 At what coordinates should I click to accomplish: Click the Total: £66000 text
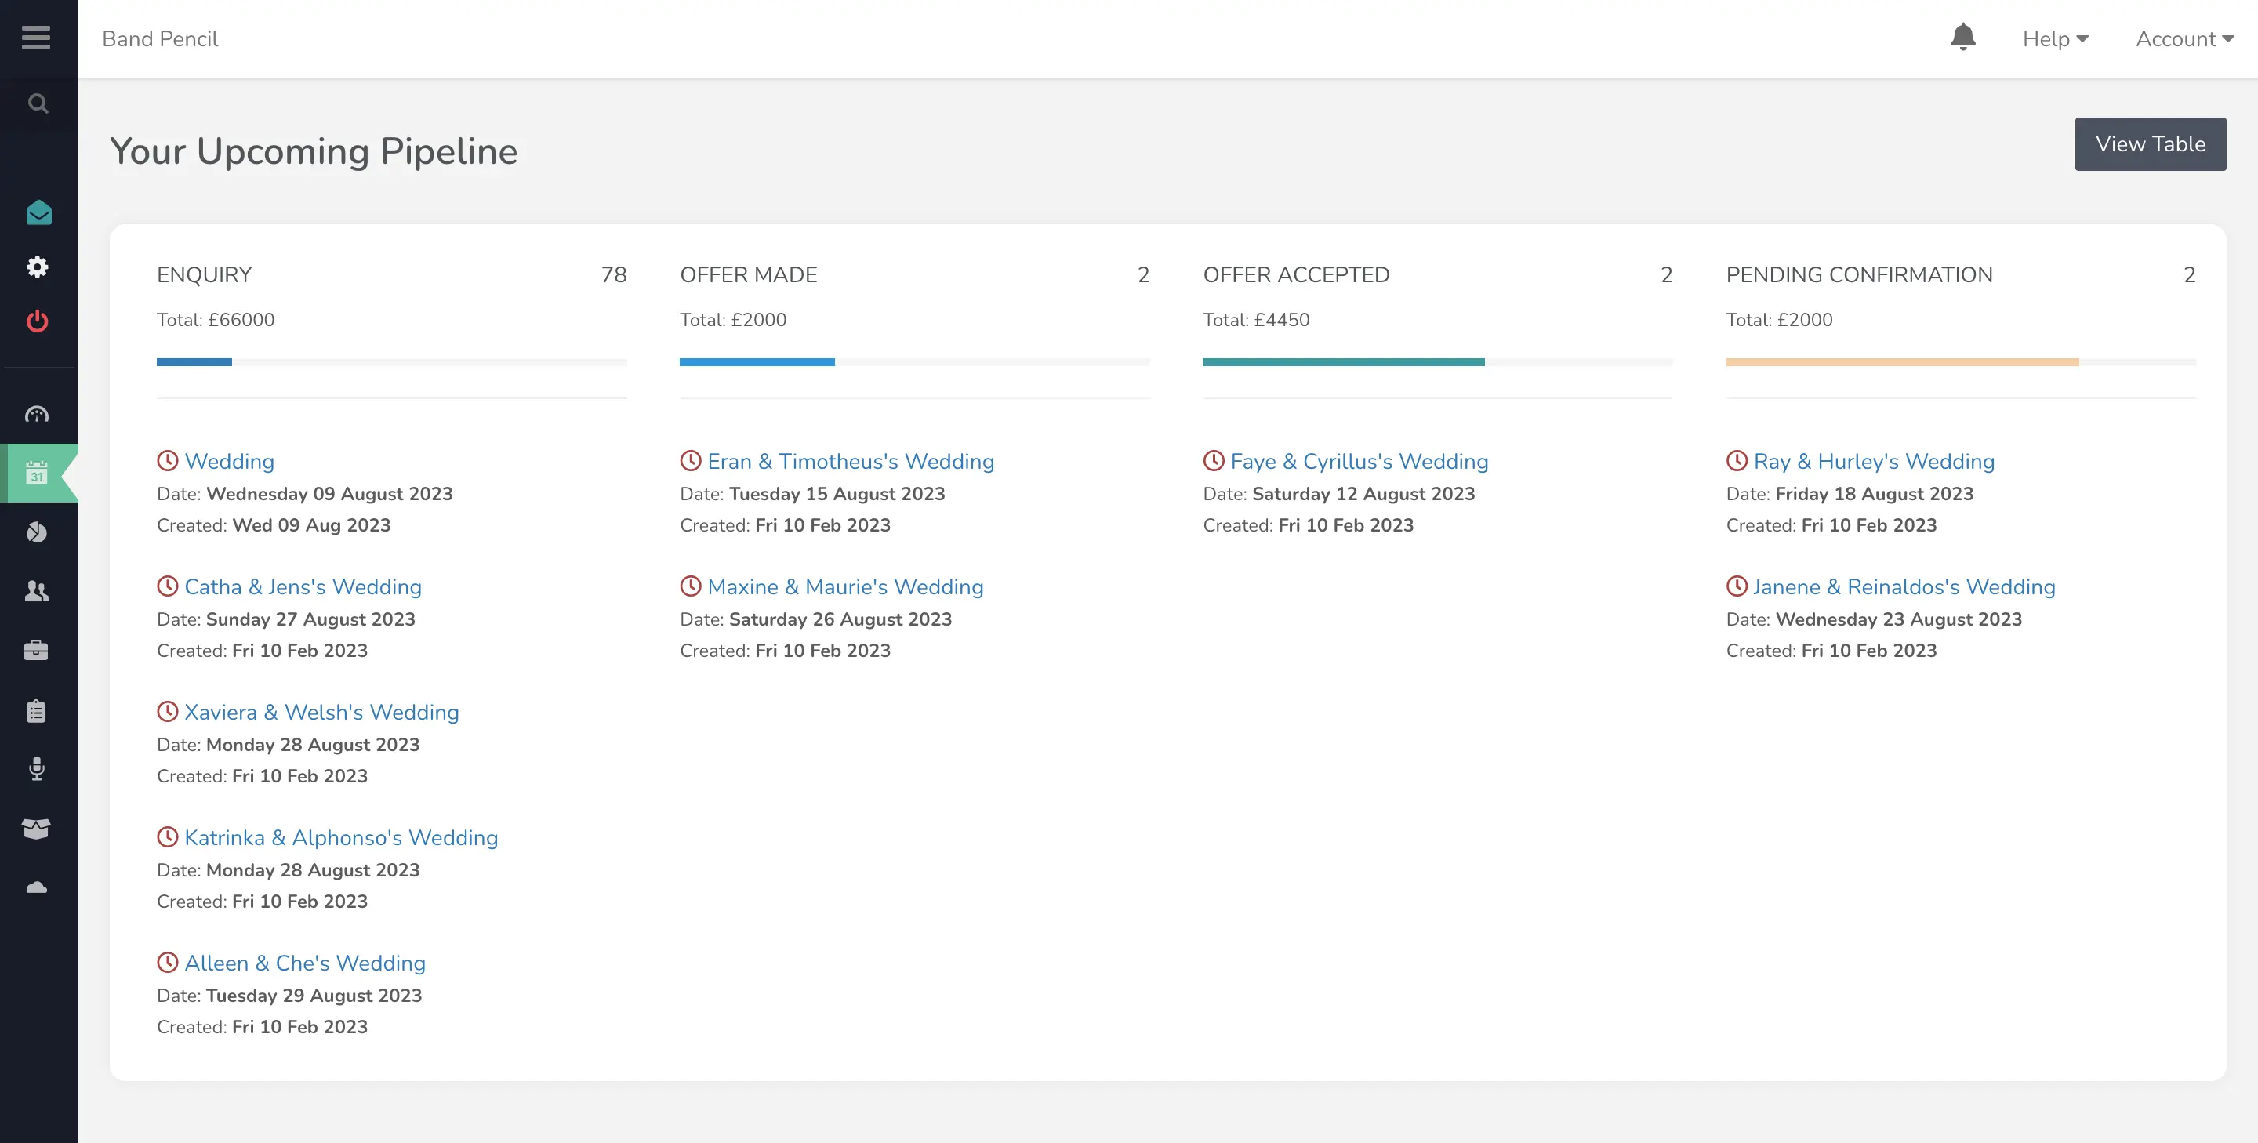[x=216, y=319]
